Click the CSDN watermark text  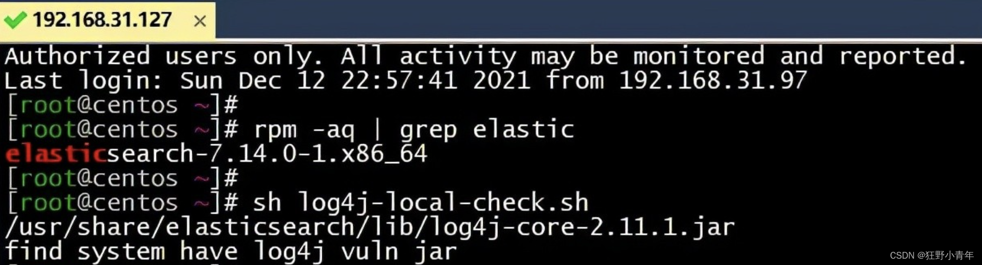click(932, 255)
